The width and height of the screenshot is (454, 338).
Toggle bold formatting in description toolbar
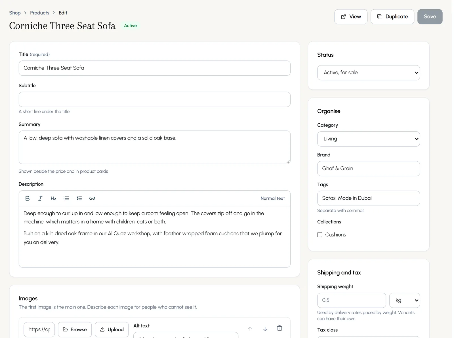pyautogui.click(x=28, y=198)
